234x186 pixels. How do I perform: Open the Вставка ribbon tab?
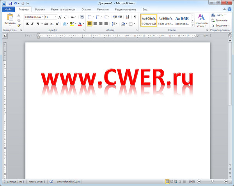[x=40, y=9]
